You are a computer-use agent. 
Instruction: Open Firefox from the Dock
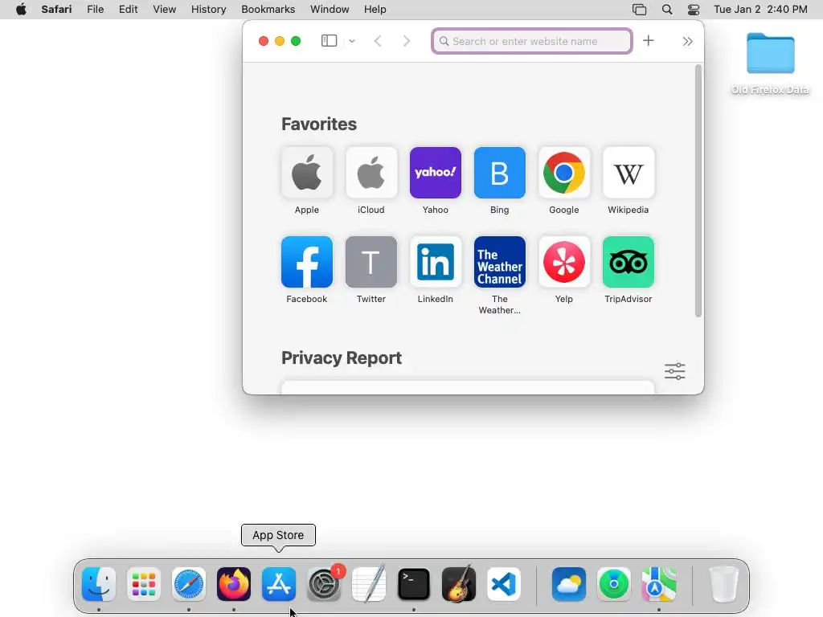(x=234, y=584)
